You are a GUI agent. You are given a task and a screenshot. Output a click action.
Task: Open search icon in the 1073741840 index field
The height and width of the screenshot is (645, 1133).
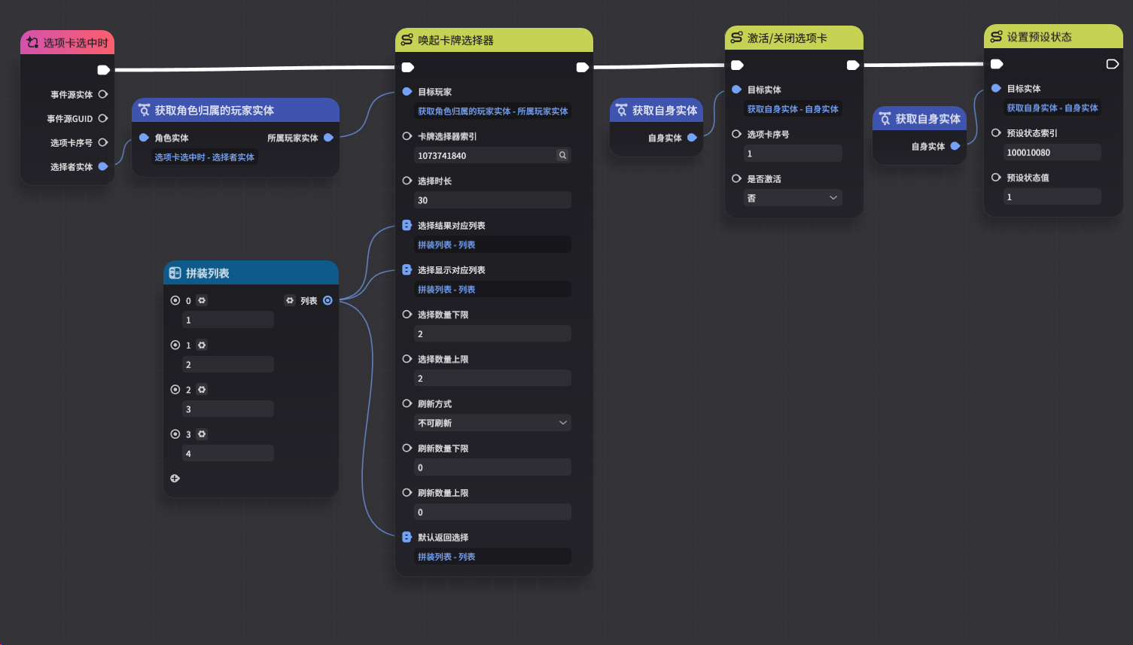click(x=562, y=155)
